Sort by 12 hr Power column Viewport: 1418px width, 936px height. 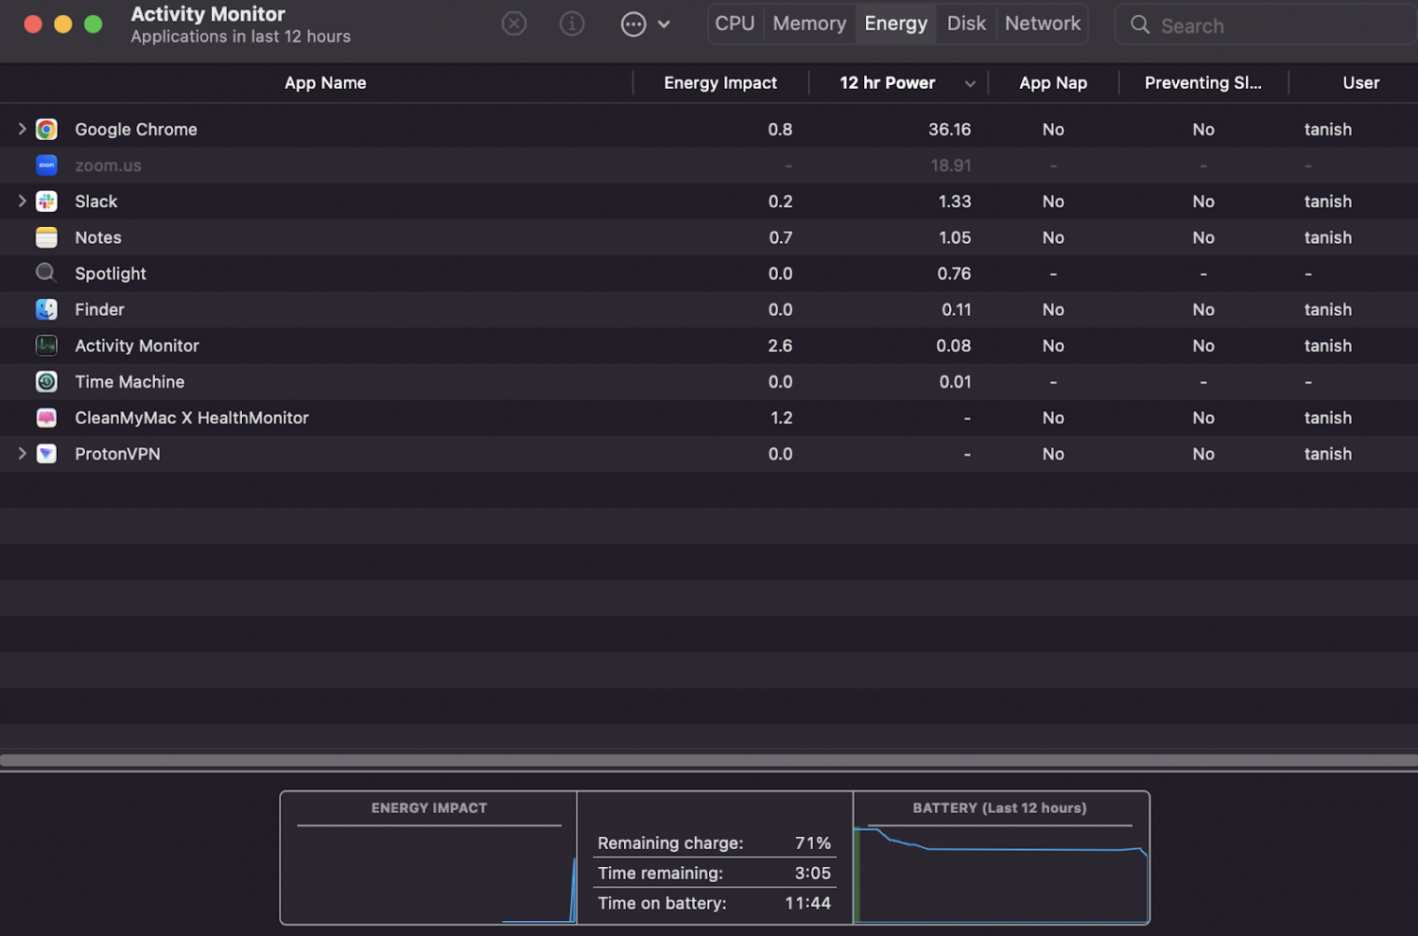(887, 83)
